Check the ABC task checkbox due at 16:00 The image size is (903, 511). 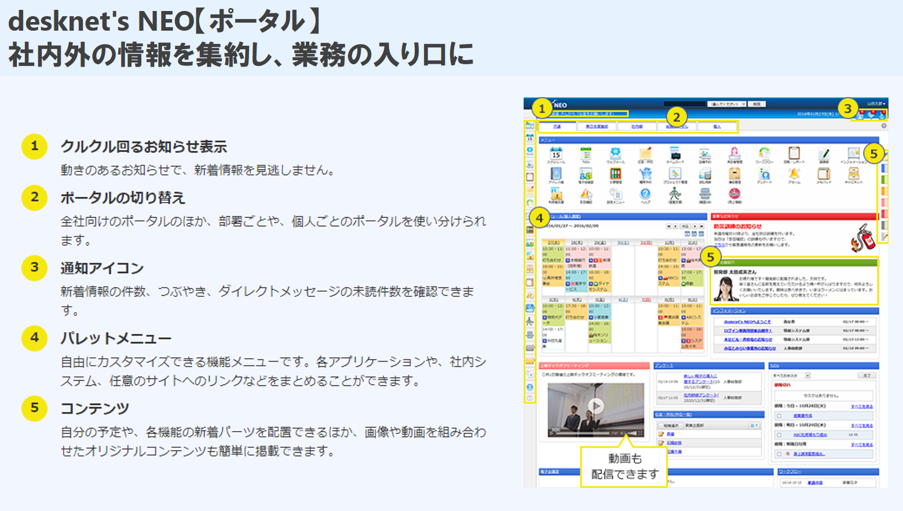pyautogui.click(x=779, y=435)
